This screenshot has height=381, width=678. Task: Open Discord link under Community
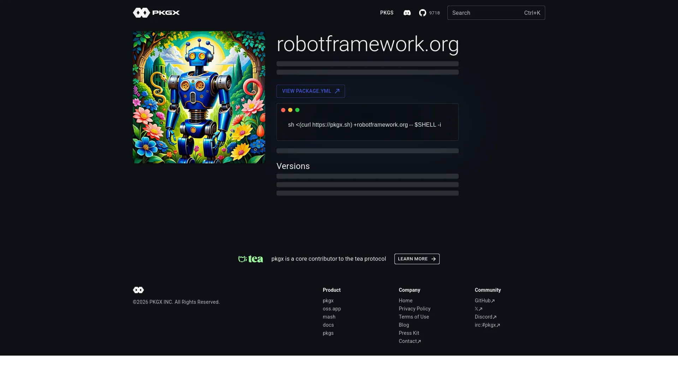point(486,317)
